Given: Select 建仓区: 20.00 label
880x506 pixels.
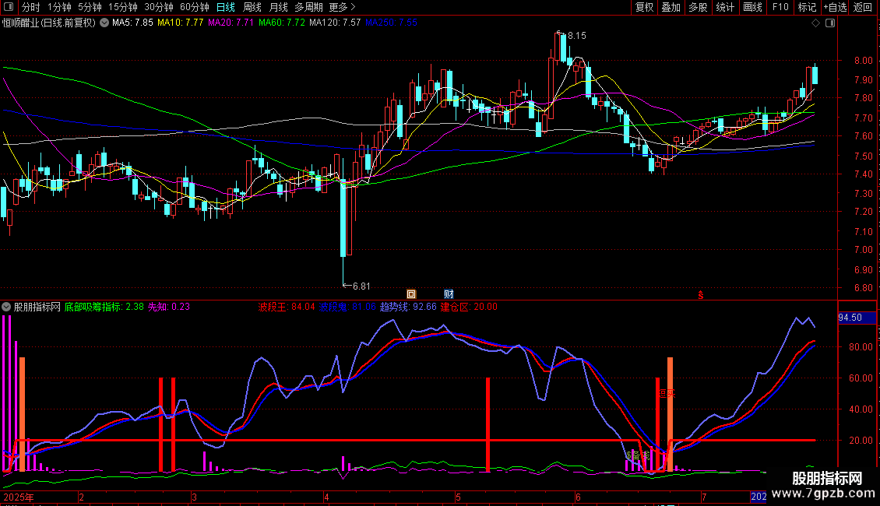Looking at the screenshot, I should (469, 307).
